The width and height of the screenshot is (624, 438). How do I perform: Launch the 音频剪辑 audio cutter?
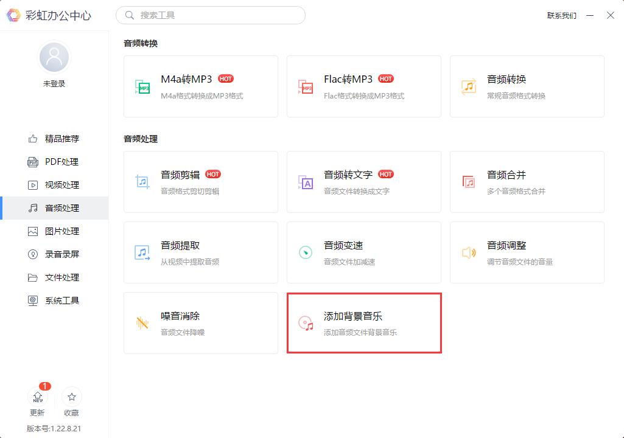click(200, 181)
